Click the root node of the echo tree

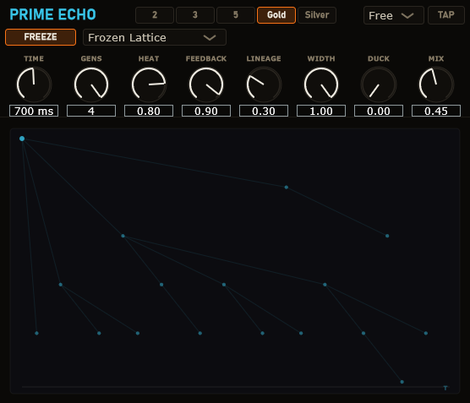[22, 139]
